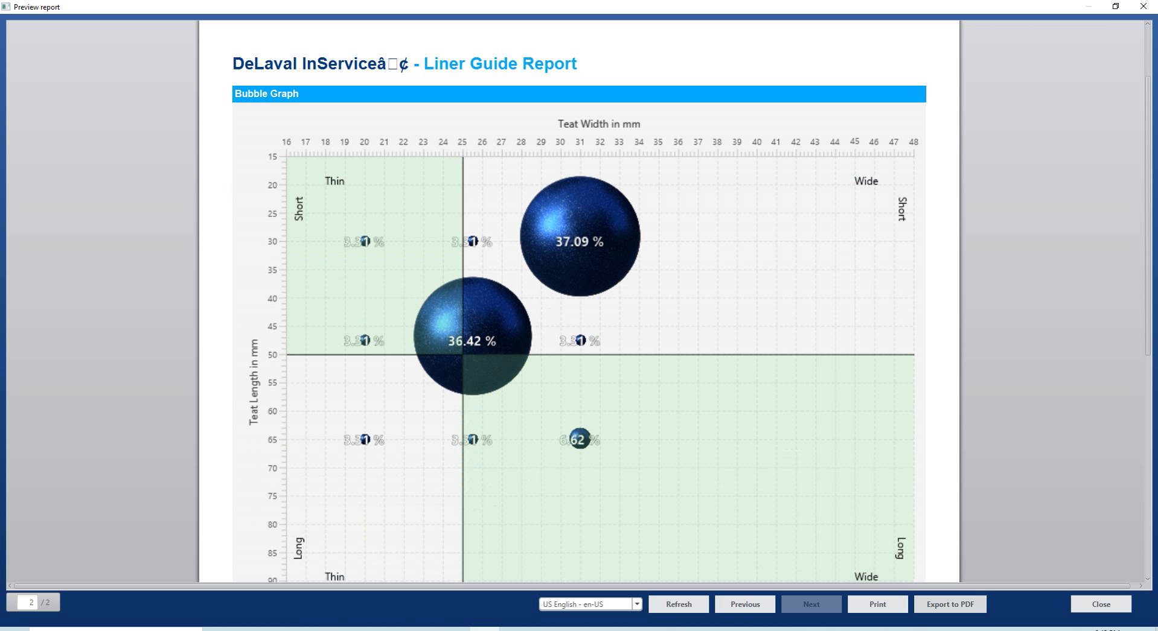
Task: Click the Bubble Graph section header
Action: [579, 94]
